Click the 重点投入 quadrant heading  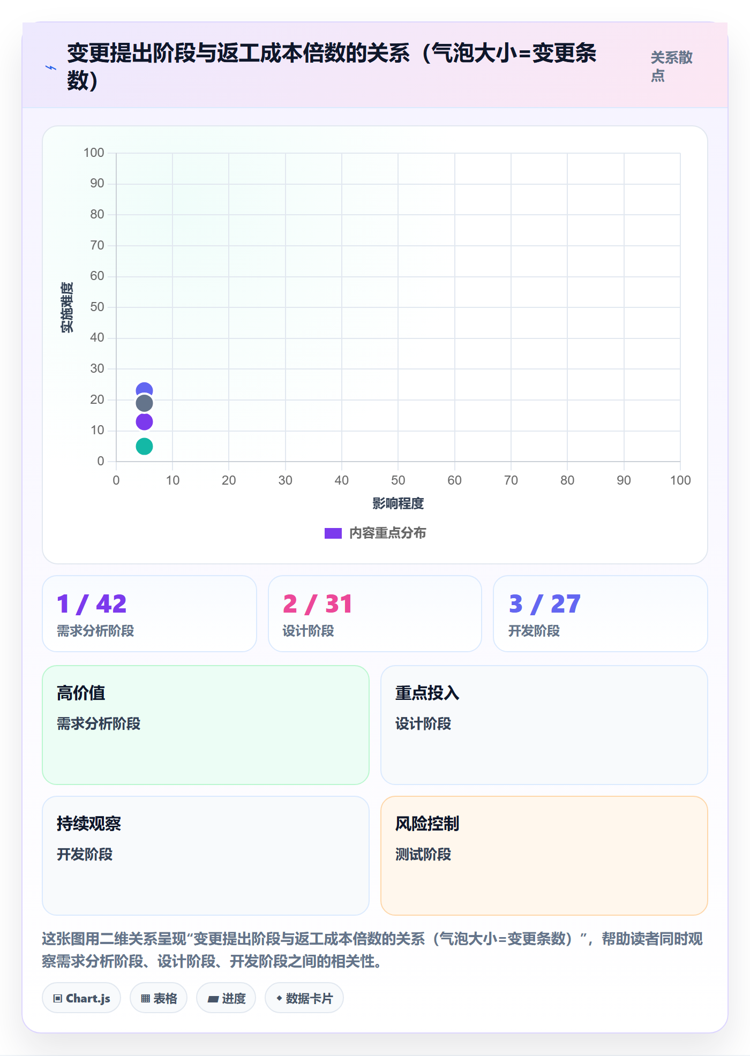(427, 693)
